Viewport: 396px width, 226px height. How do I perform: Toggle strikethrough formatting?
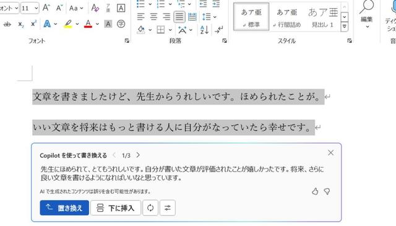click(7, 24)
